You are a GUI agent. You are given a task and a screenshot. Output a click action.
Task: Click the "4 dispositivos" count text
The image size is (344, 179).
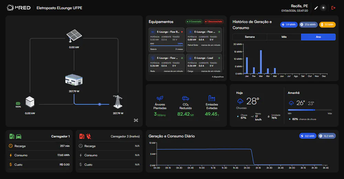(x=218, y=77)
